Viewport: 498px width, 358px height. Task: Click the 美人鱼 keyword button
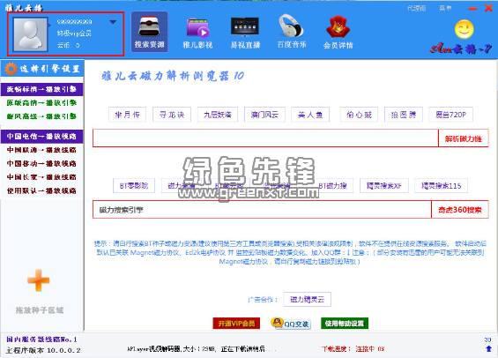point(310,115)
